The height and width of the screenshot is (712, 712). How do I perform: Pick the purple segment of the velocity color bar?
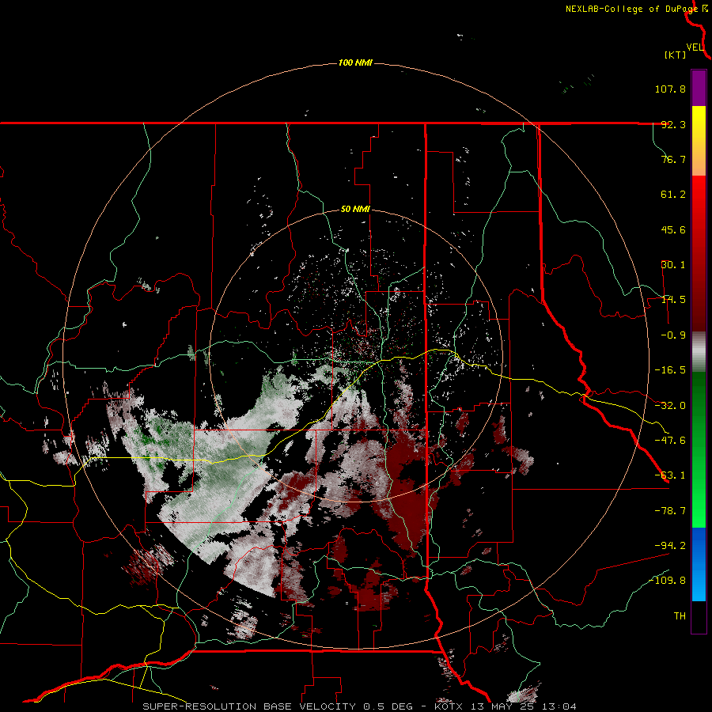(699, 88)
